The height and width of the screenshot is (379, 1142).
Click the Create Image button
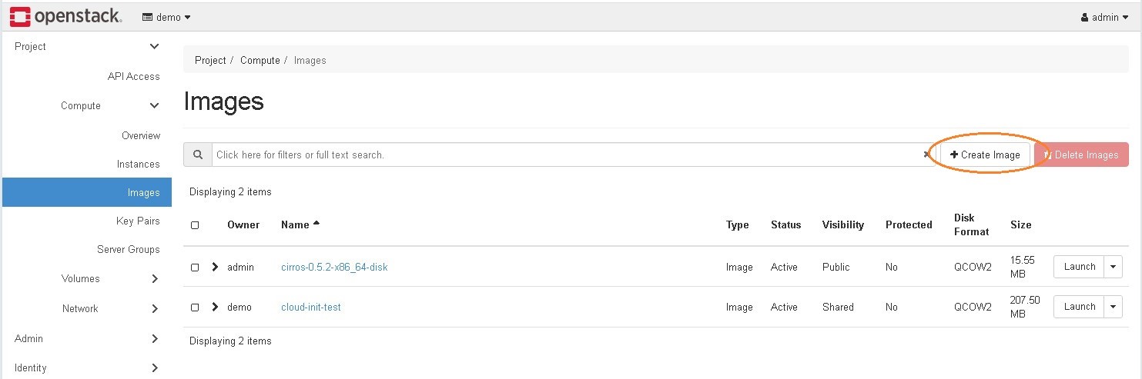[x=985, y=155]
